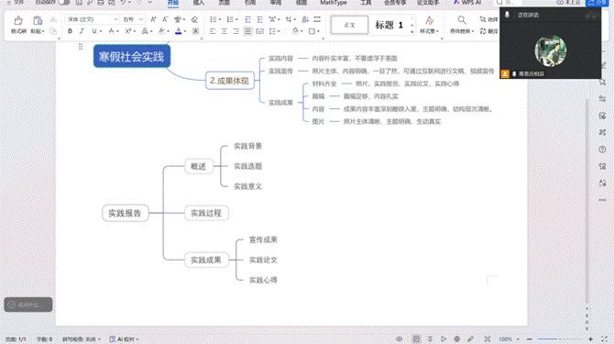Apply italic formatting
This screenshot has width=614, height=344.
pyautogui.click(x=82, y=31)
